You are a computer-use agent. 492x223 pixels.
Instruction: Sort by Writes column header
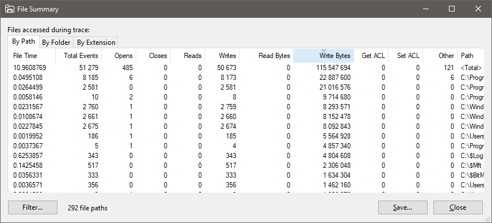[x=222, y=56]
